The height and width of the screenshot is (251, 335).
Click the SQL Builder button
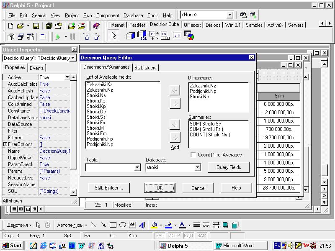point(109,188)
